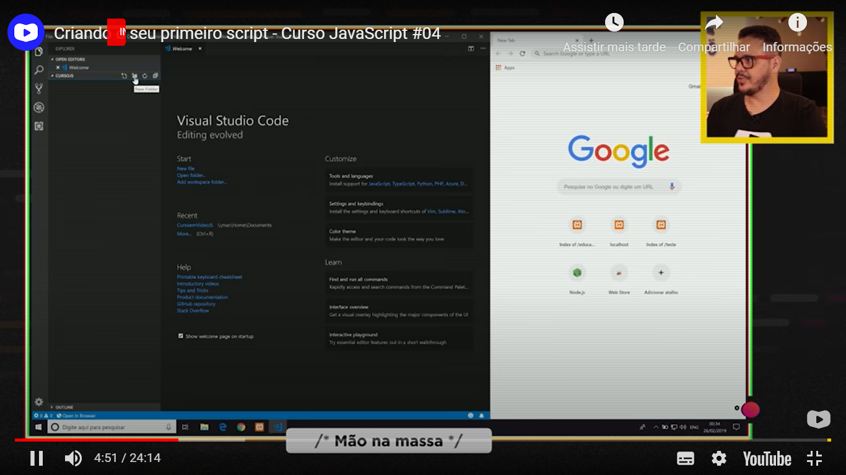Click the 'New file' link under Start
Screen dimensions: 846x475
tap(186, 168)
